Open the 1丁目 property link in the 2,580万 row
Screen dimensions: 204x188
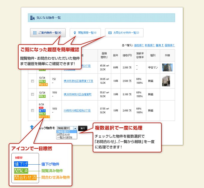(x=79, y=81)
